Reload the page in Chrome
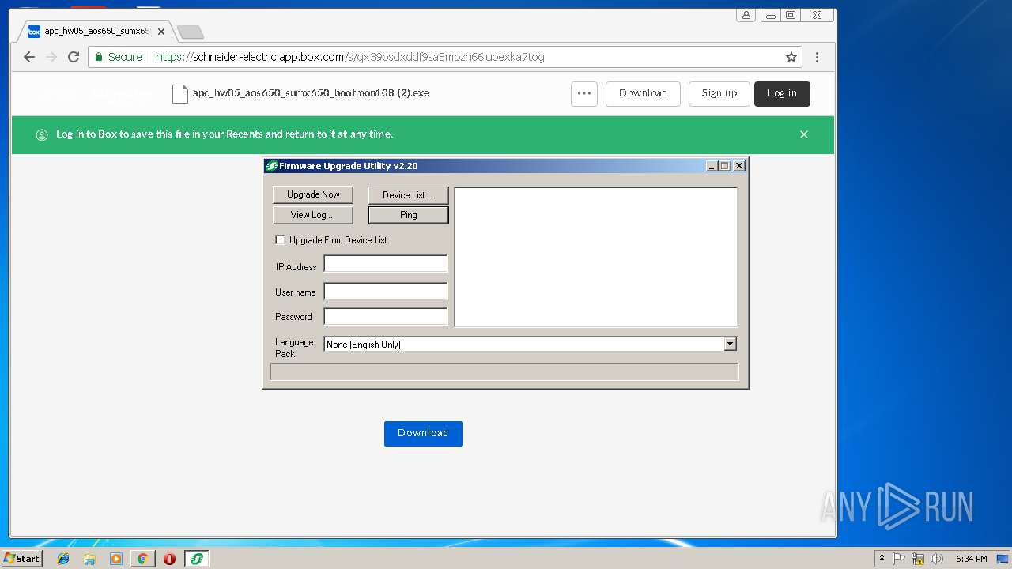 tap(74, 57)
